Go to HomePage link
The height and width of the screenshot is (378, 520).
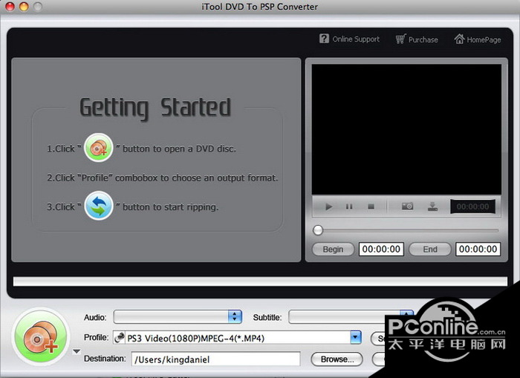[478, 39]
